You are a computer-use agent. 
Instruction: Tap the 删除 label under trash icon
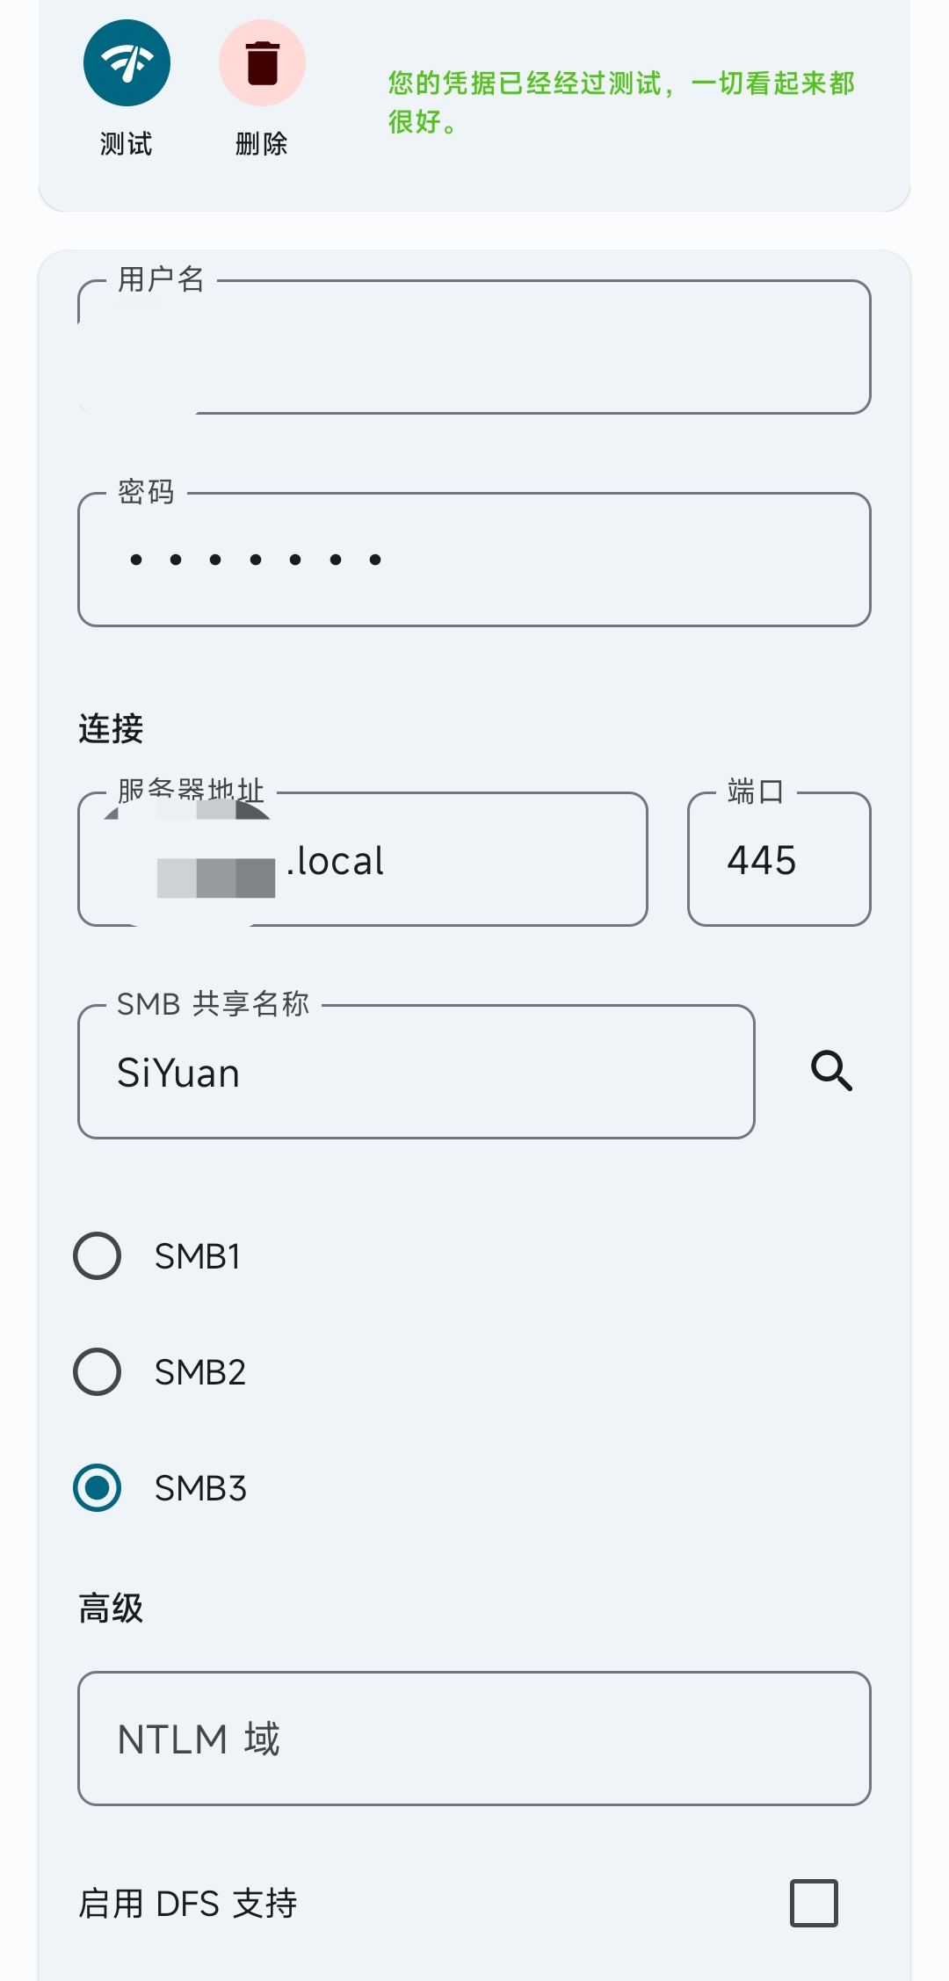[262, 143]
